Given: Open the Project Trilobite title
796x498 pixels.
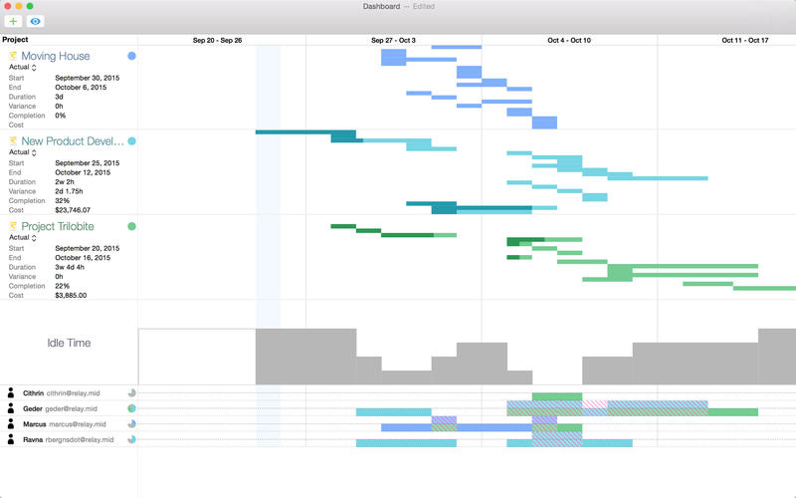Looking at the screenshot, I should pos(58,226).
